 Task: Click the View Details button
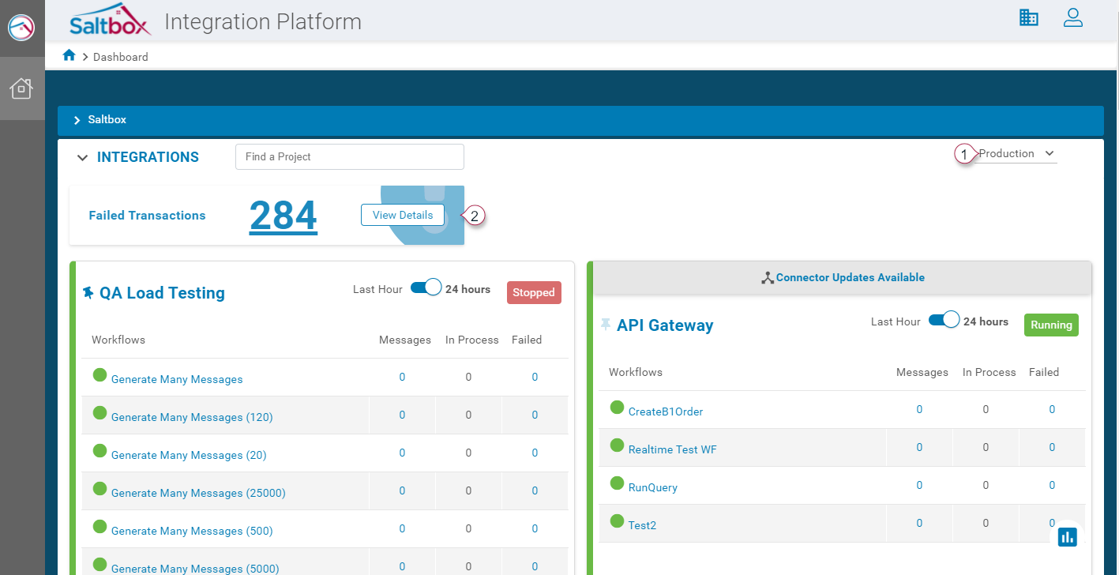tap(403, 215)
